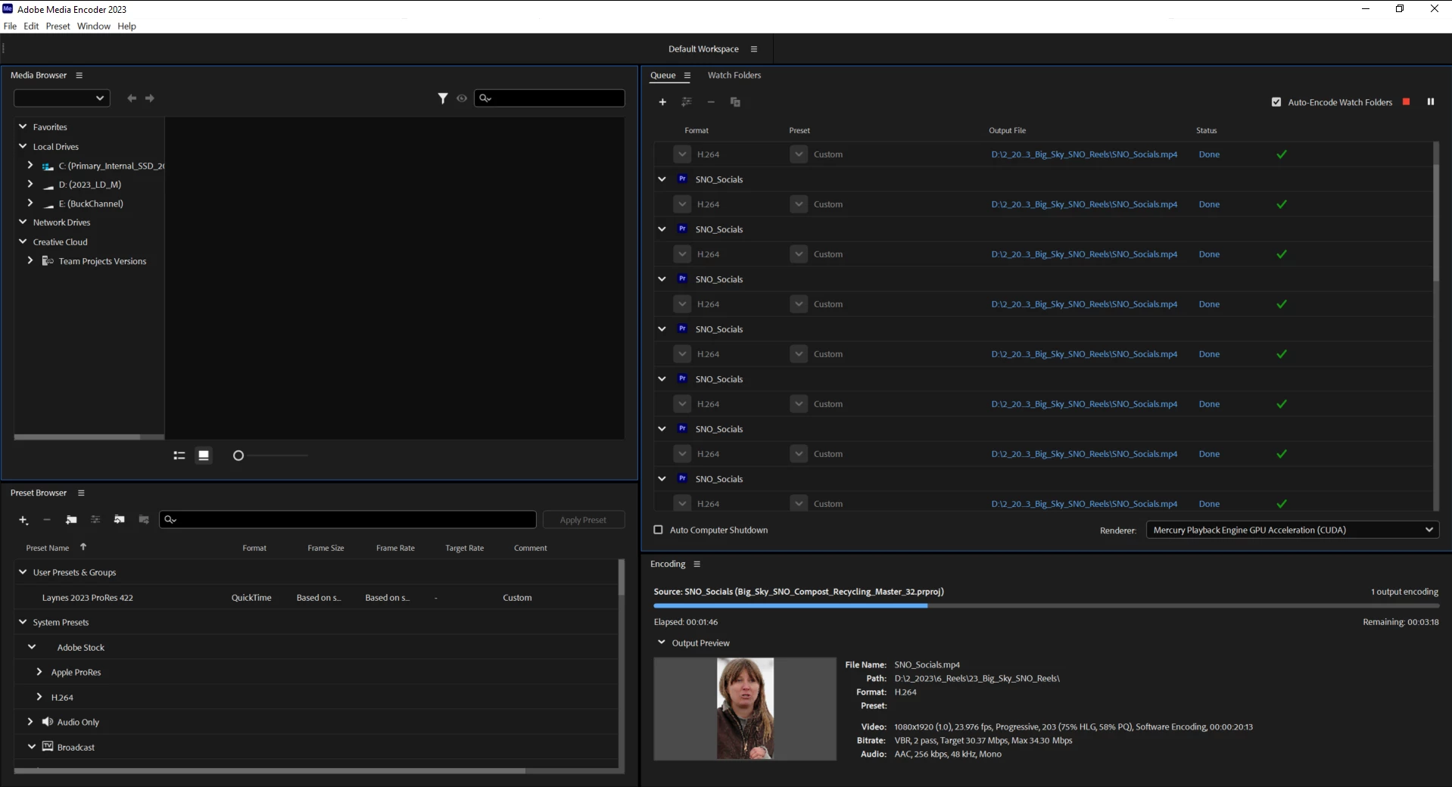Viewport: 1452px width, 787px height.
Task: Open the Renderer dropdown
Action: [1292, 530]
